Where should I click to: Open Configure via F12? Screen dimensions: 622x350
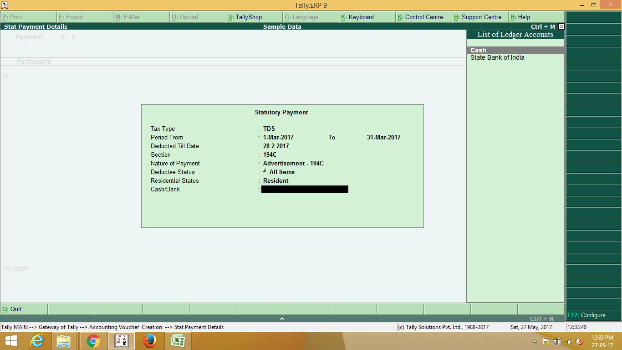click(x=587, y=315)
